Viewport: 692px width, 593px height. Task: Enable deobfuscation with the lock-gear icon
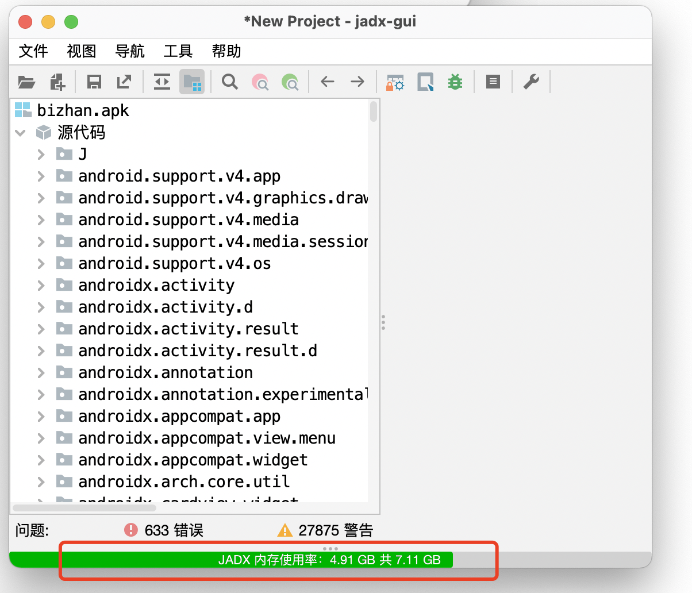click(395, 82)
